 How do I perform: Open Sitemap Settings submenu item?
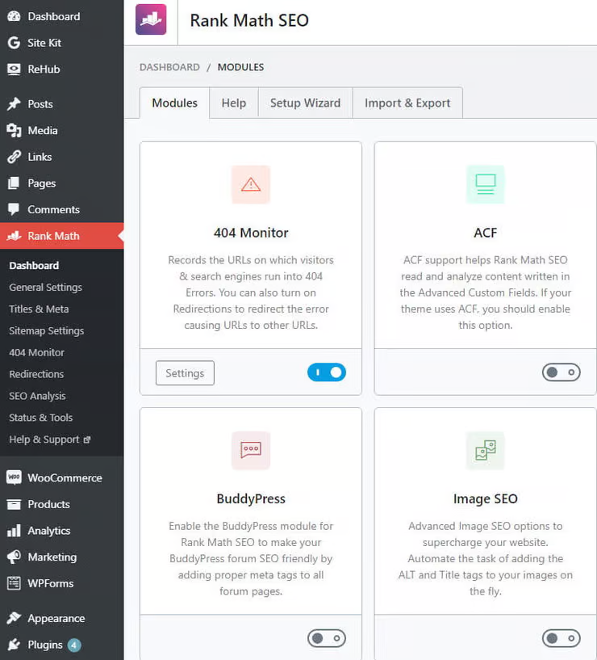pyautogui.click(x=47, y=331)
